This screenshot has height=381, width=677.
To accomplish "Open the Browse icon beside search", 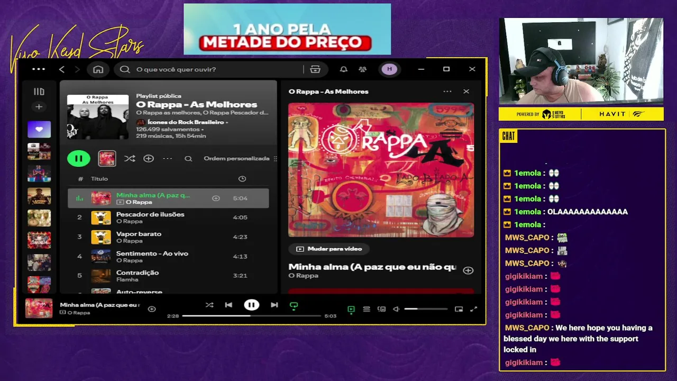I will (315, 69).
